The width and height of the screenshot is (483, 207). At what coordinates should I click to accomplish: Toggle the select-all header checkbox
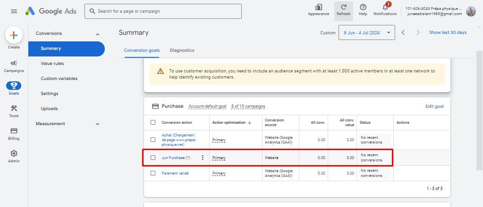pos(153,122)
